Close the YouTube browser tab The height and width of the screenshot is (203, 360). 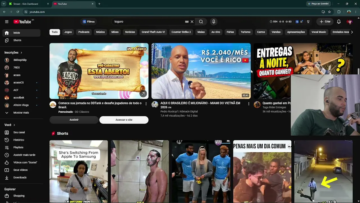tap(93, 4)
